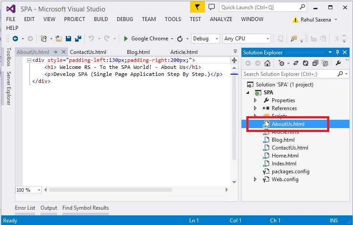Open Properties wrench icon in Solution Explorer

pos(338,63)
